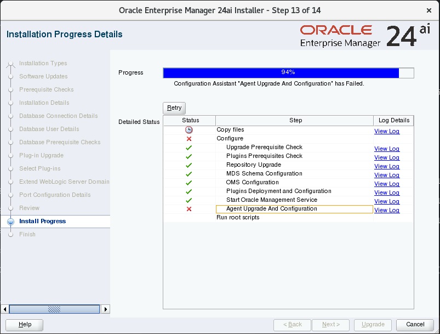The width and height of the screenshot is (440, 334).
Task: Click the green check beside MDS Schema Configuration
Action: tap(189, 174)
